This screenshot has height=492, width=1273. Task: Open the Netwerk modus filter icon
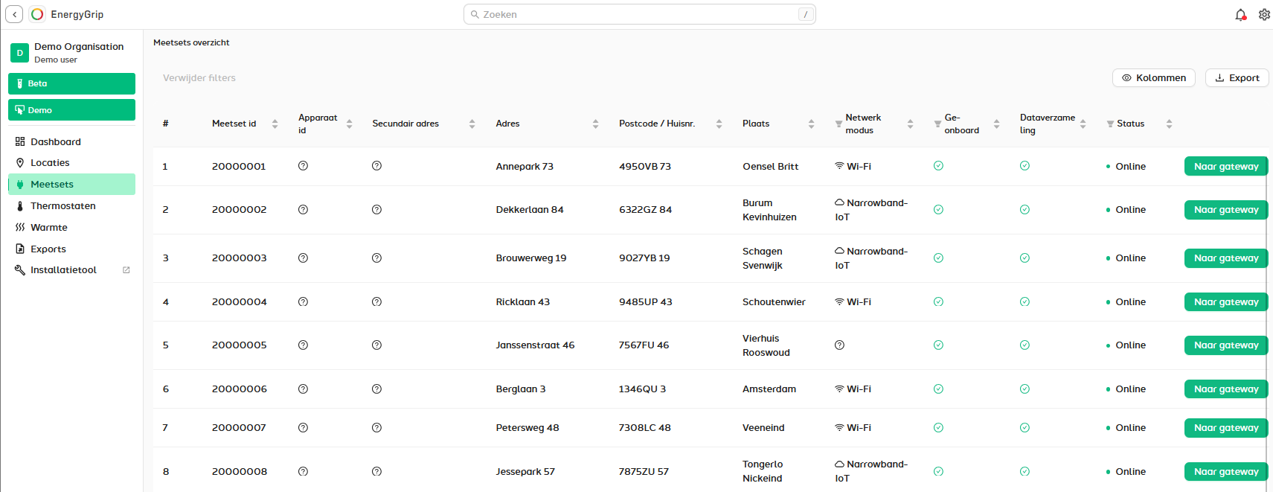[x=838, y=124]
